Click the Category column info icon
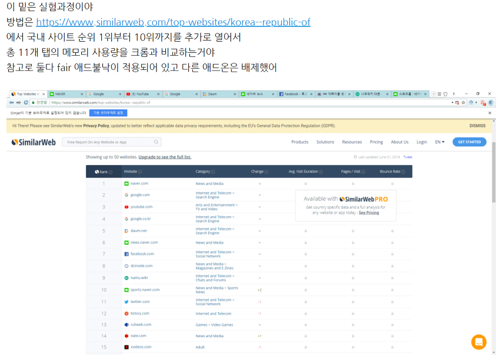This screenshot has height=360, width=500. [x=213, y=172]
